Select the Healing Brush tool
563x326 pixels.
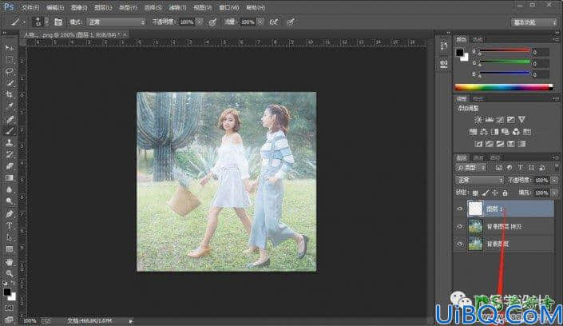[x=10, y=119]
